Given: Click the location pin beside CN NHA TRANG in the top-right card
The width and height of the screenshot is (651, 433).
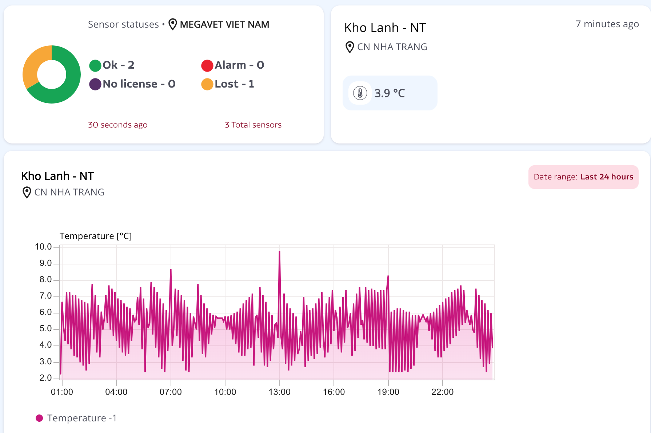Looking at the screenshot, I should (350, 47).
